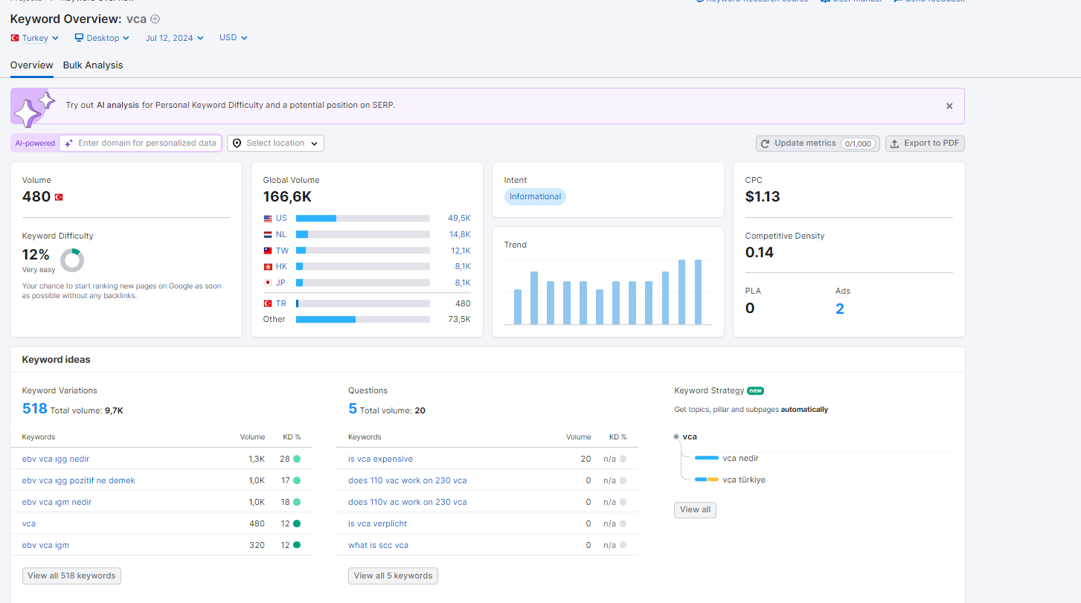This screenshot has height=603, width=1081.
Task: Click the Update metrics refresh icon
Action: click(765, 144)
